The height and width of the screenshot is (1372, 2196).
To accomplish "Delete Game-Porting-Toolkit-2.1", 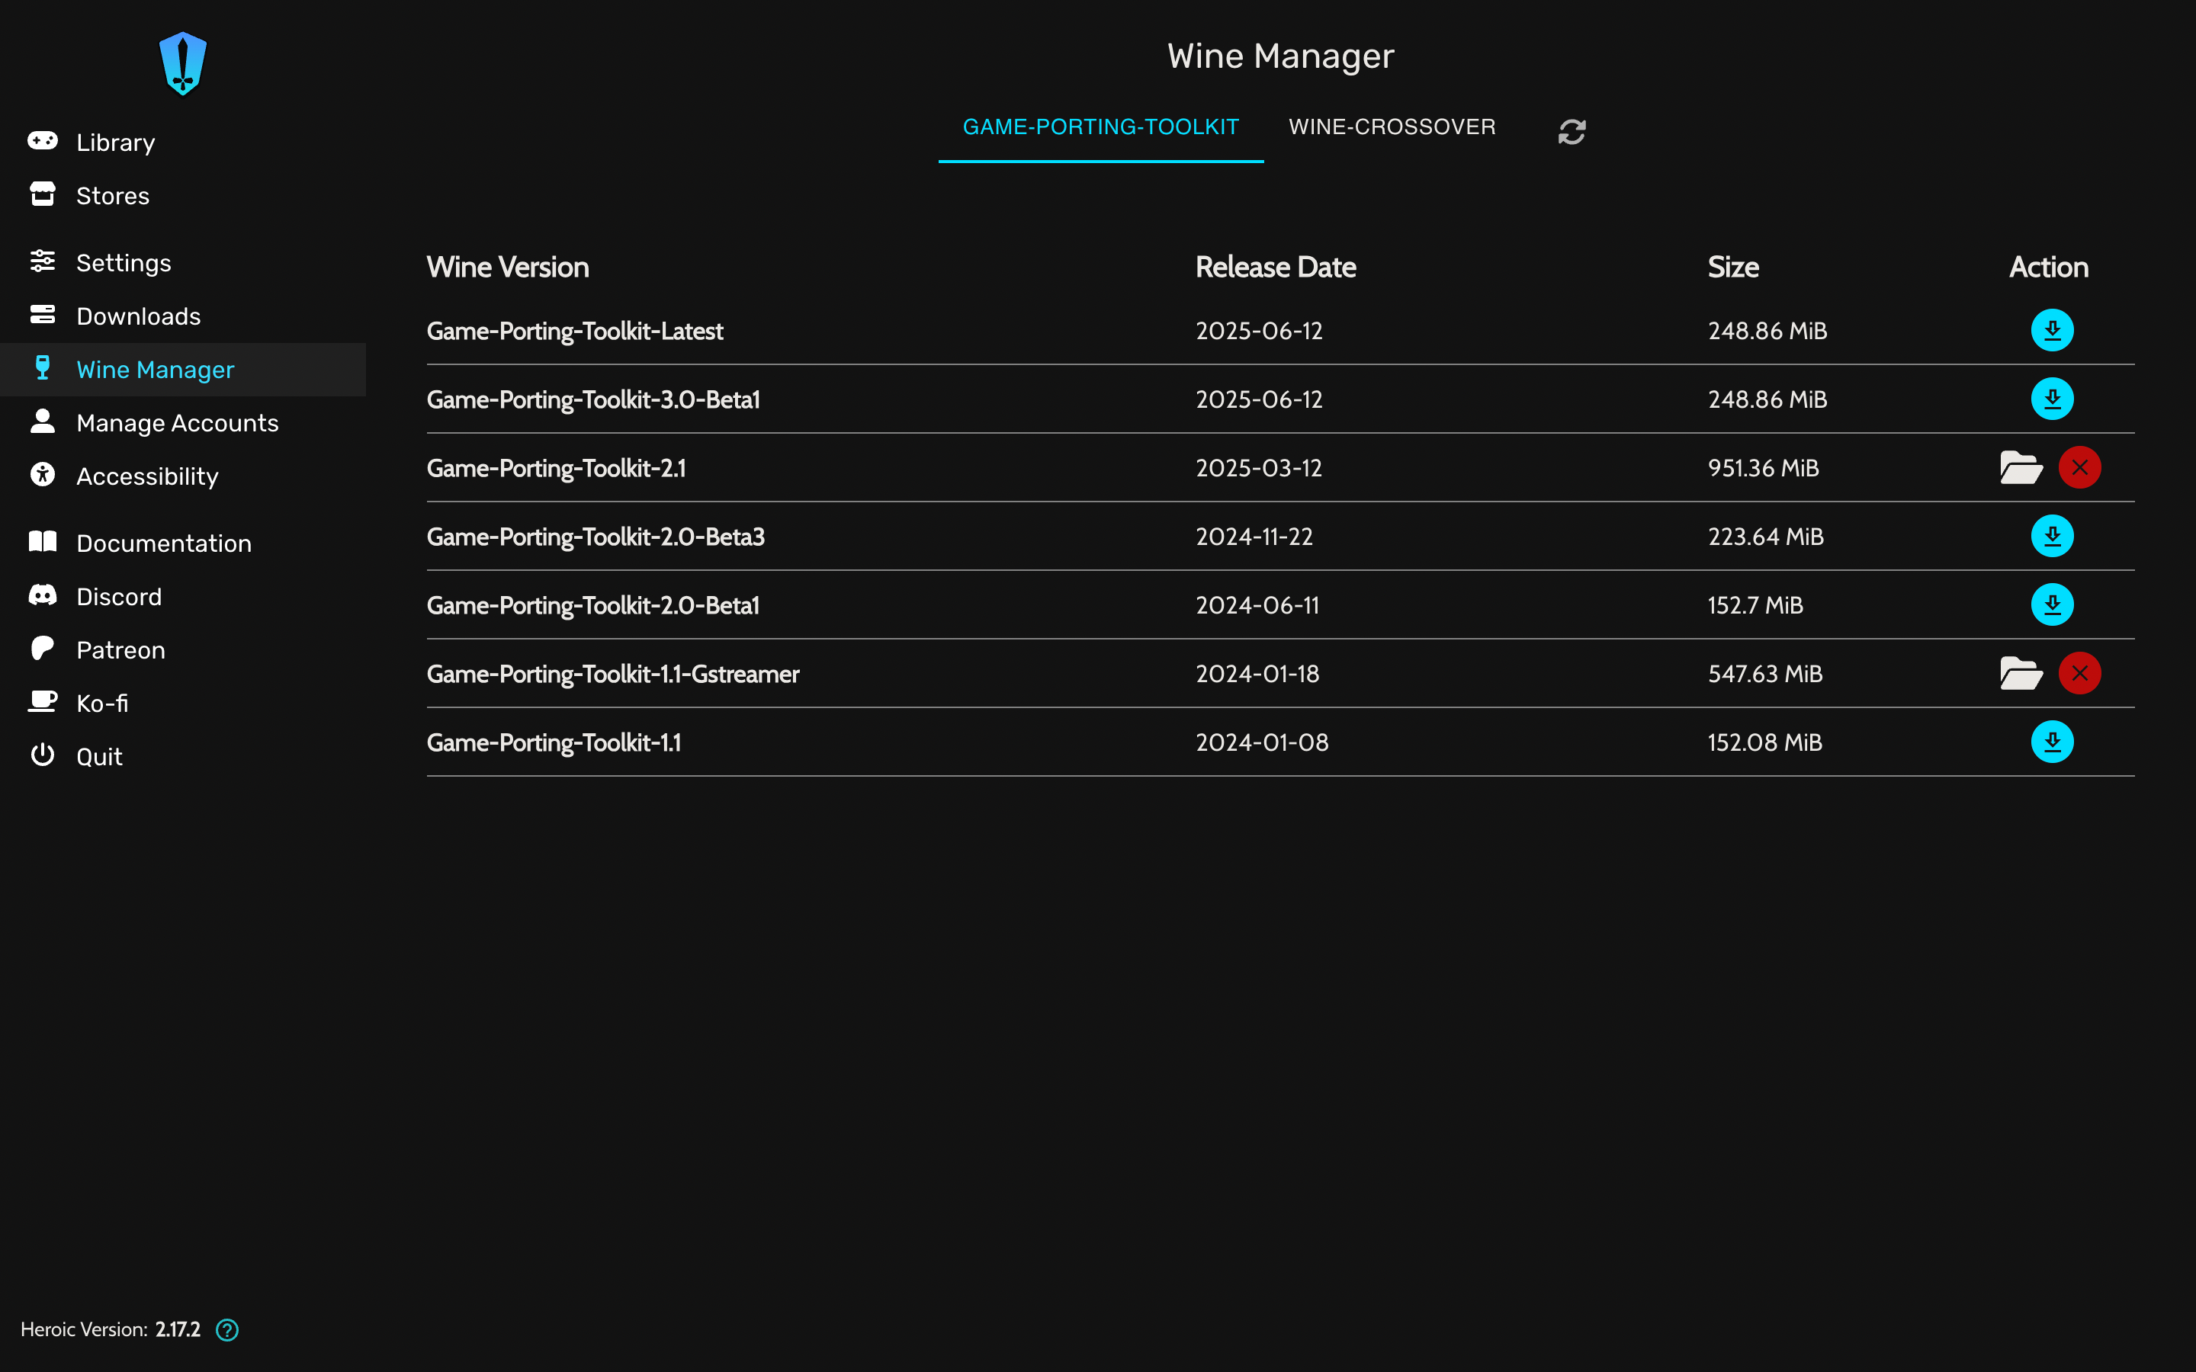I will tap(2081, 467).
